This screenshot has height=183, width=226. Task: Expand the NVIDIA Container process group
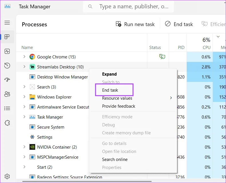tap(24, 147)
